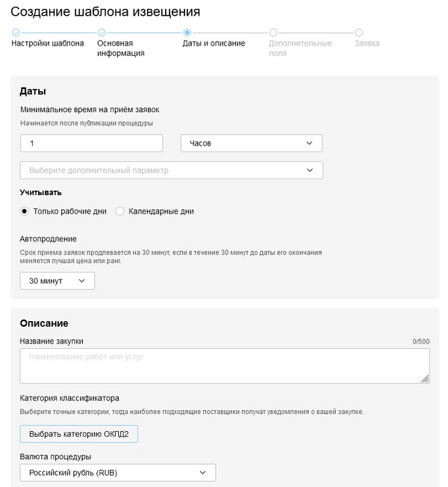The image size is (448, 487).
Task: Expand "Выберите дополнительный параметр" dropdown
Action: [x=171, y=170]
